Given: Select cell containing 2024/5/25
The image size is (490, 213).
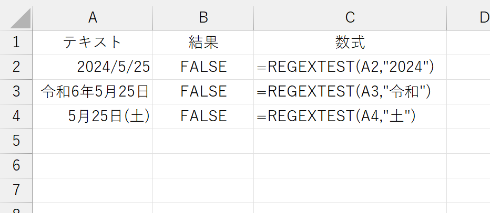Looking at the screenshot, I should (x=93, y=67).
